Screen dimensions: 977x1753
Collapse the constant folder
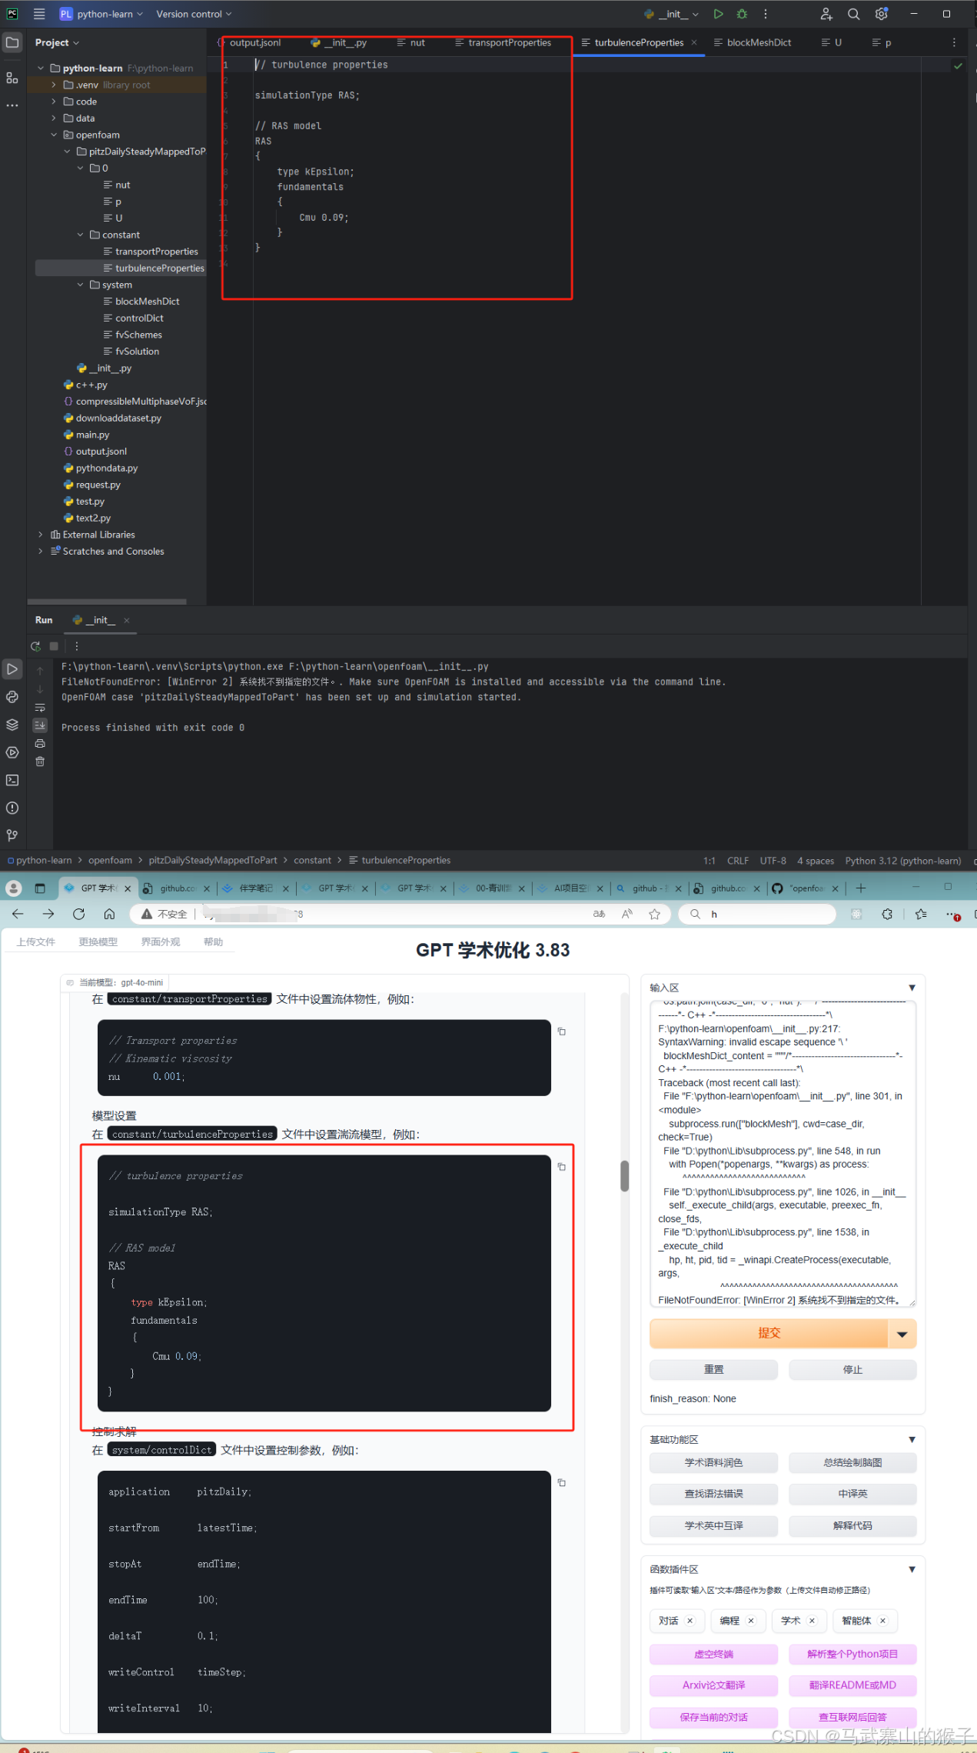(x=80, y=235)
